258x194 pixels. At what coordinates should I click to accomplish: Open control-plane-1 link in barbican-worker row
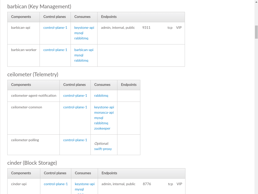(x=55, y=50)
